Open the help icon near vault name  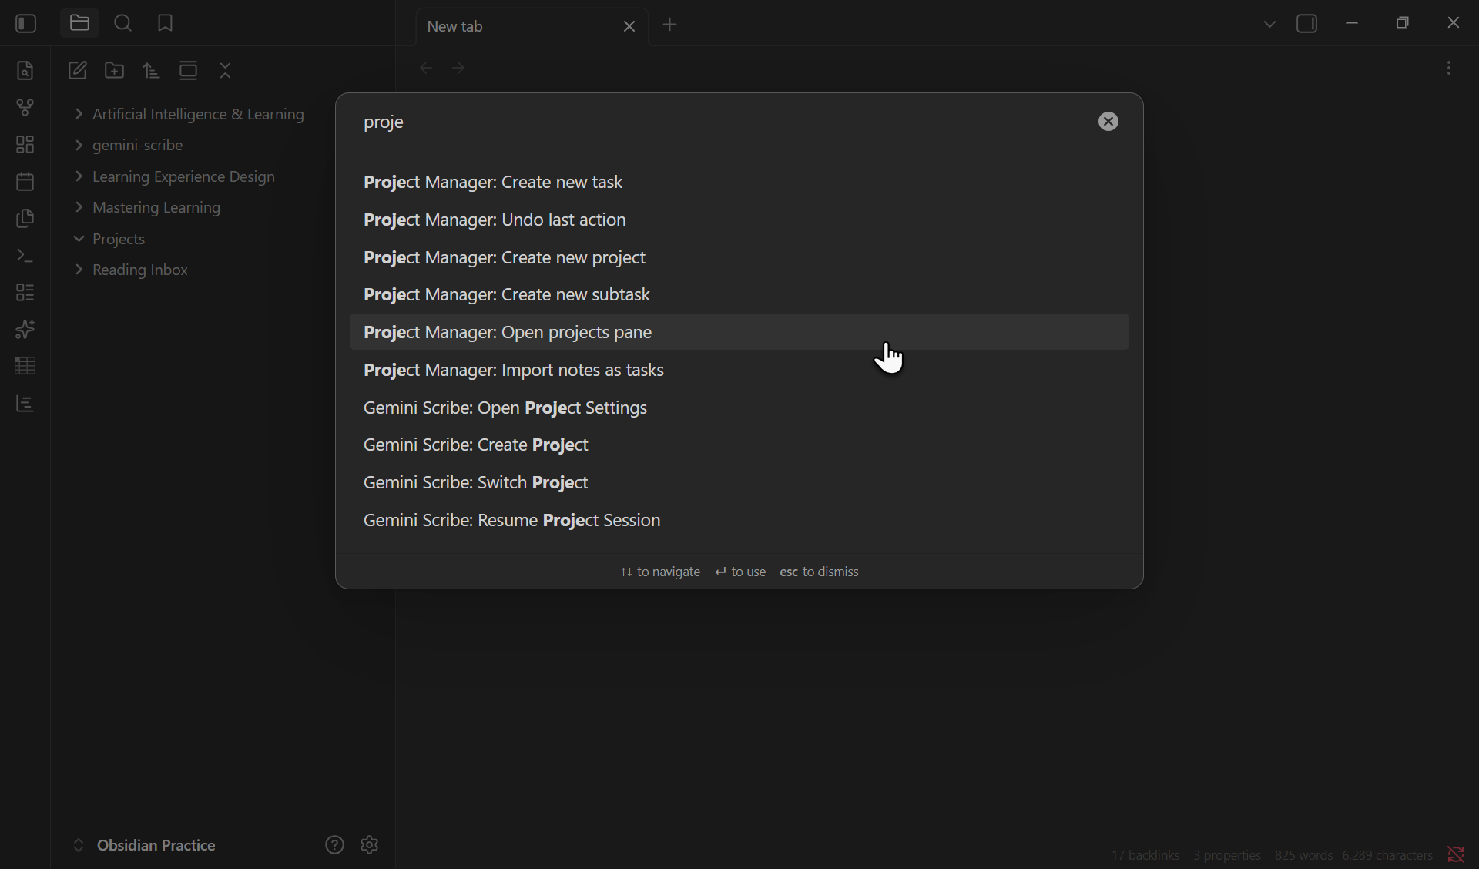pyautogui.click(x=334, y=845)
